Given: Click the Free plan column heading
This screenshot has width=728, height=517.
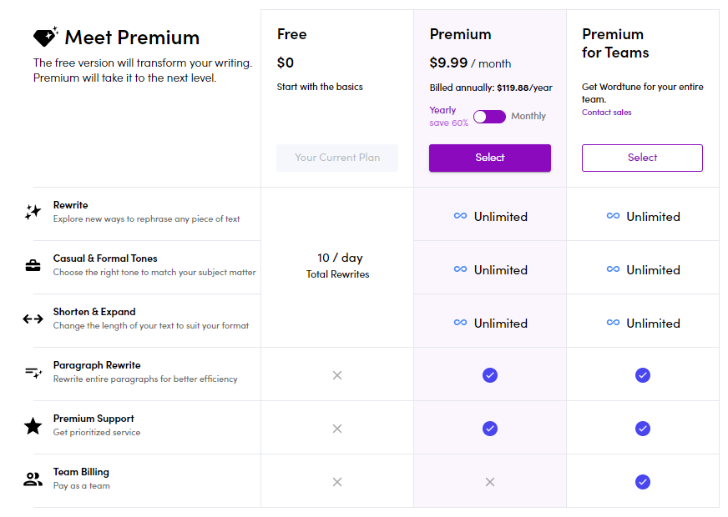Looking at the screenshot, I should point(292,34).
